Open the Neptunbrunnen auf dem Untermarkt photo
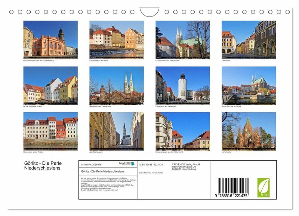 click(183, 131)
